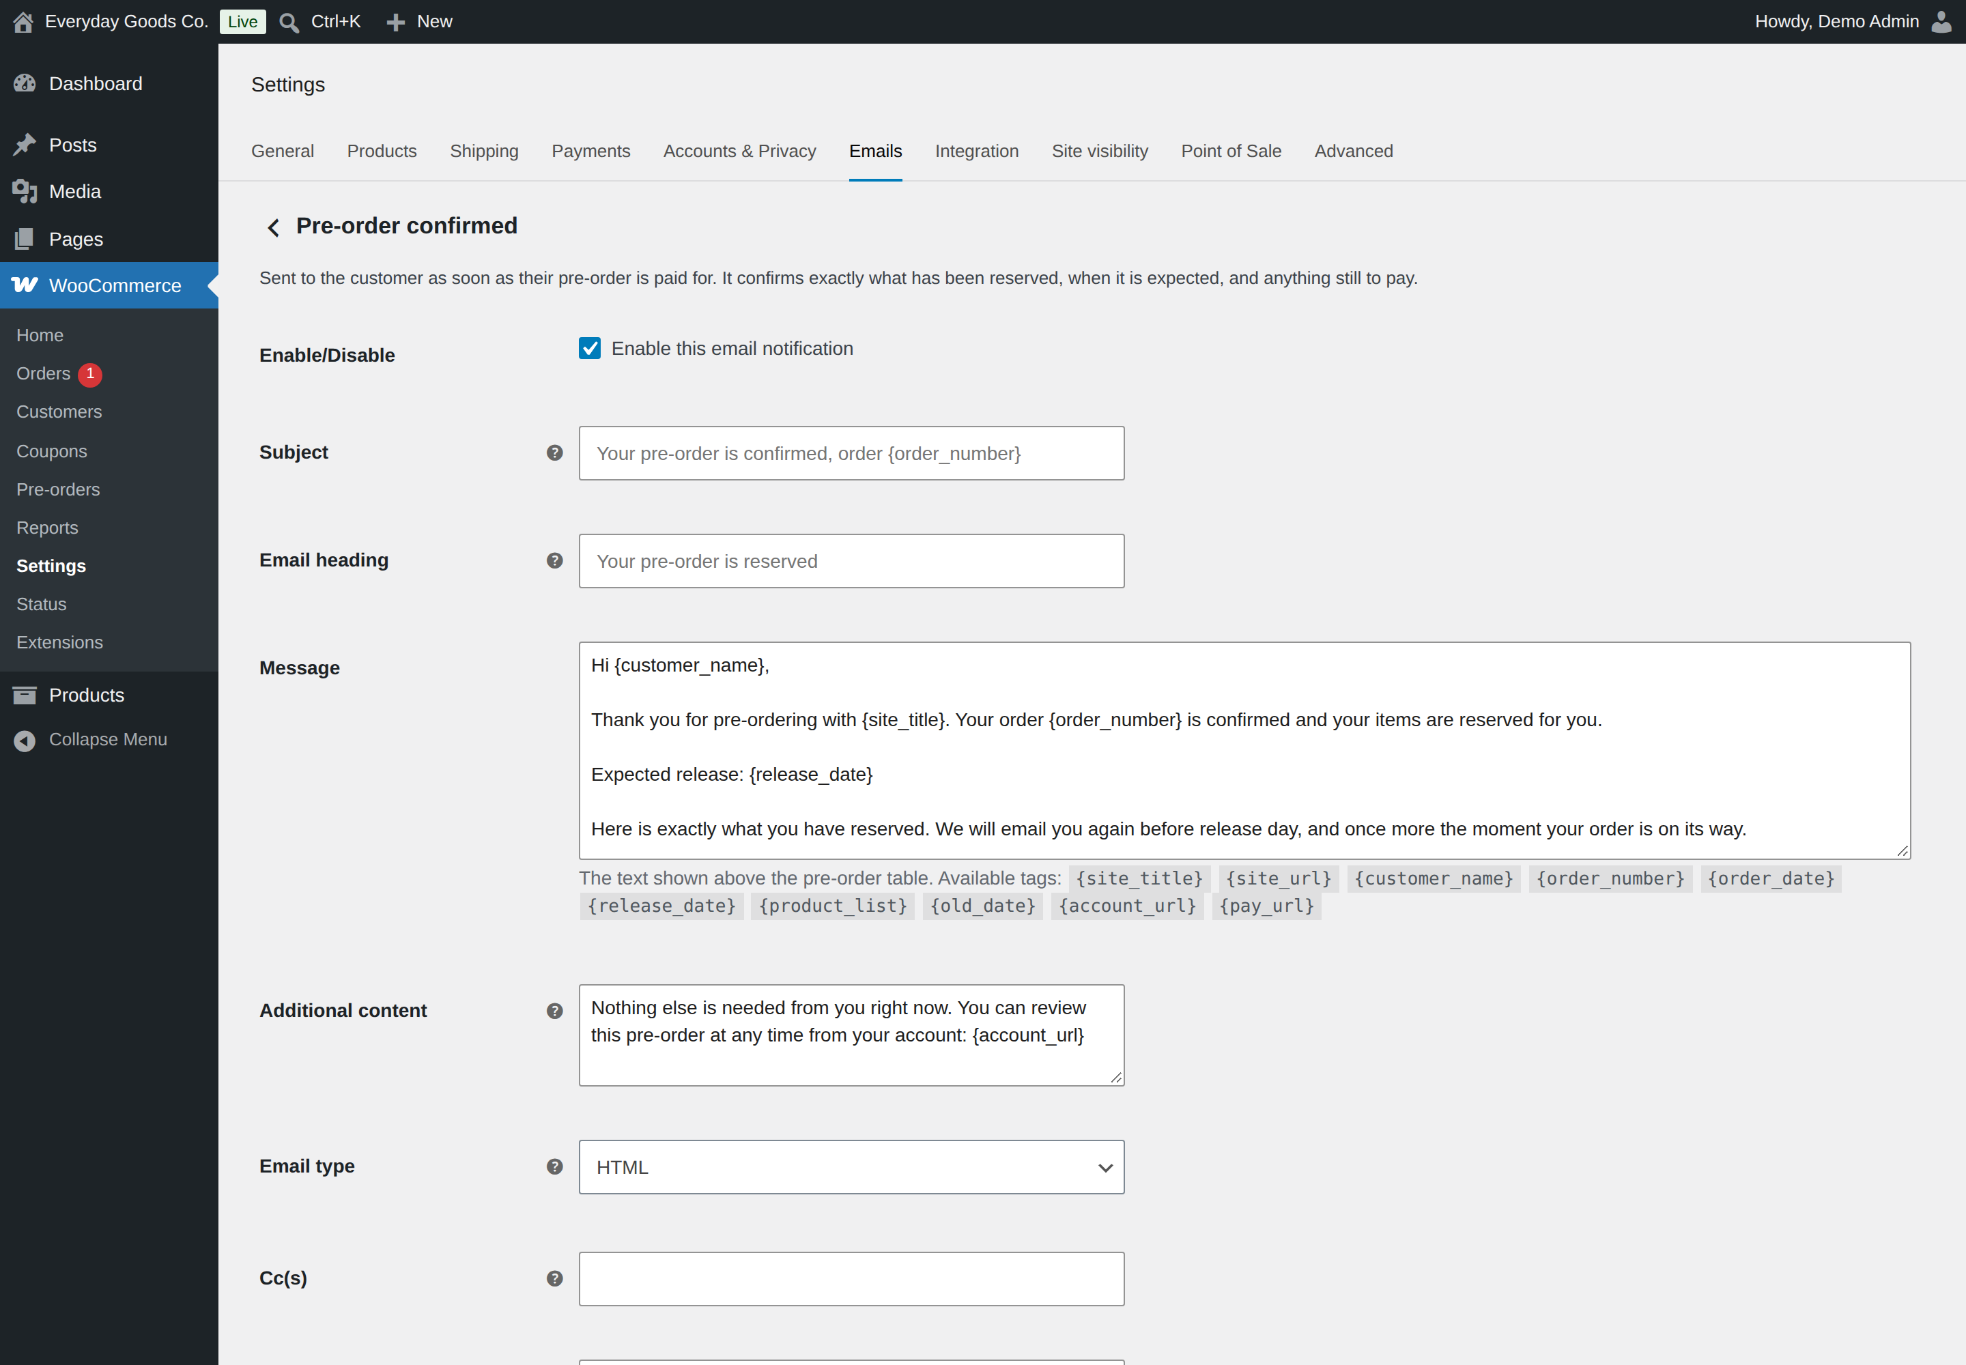Screen dimensions: 1966x1365
Task: Open the Reports submenu link
Action: pyautogui.click(x=47, y=528)
